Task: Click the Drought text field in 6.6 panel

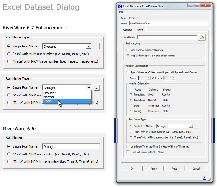Action: pyautogui.click(x=71, y=146)
